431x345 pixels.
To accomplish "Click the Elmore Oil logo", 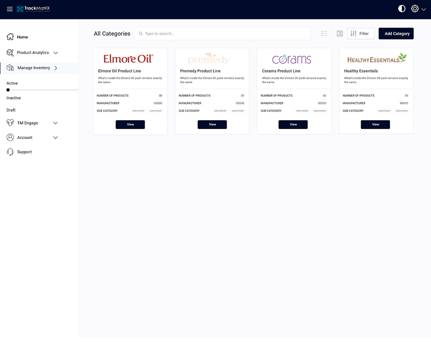I will (128, 59).
